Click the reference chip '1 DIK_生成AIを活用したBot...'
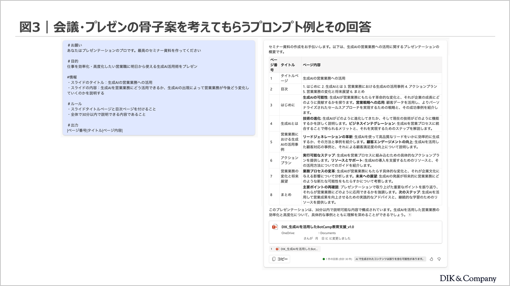Screen dimensions: 510x286 click(x=295, y=249)
